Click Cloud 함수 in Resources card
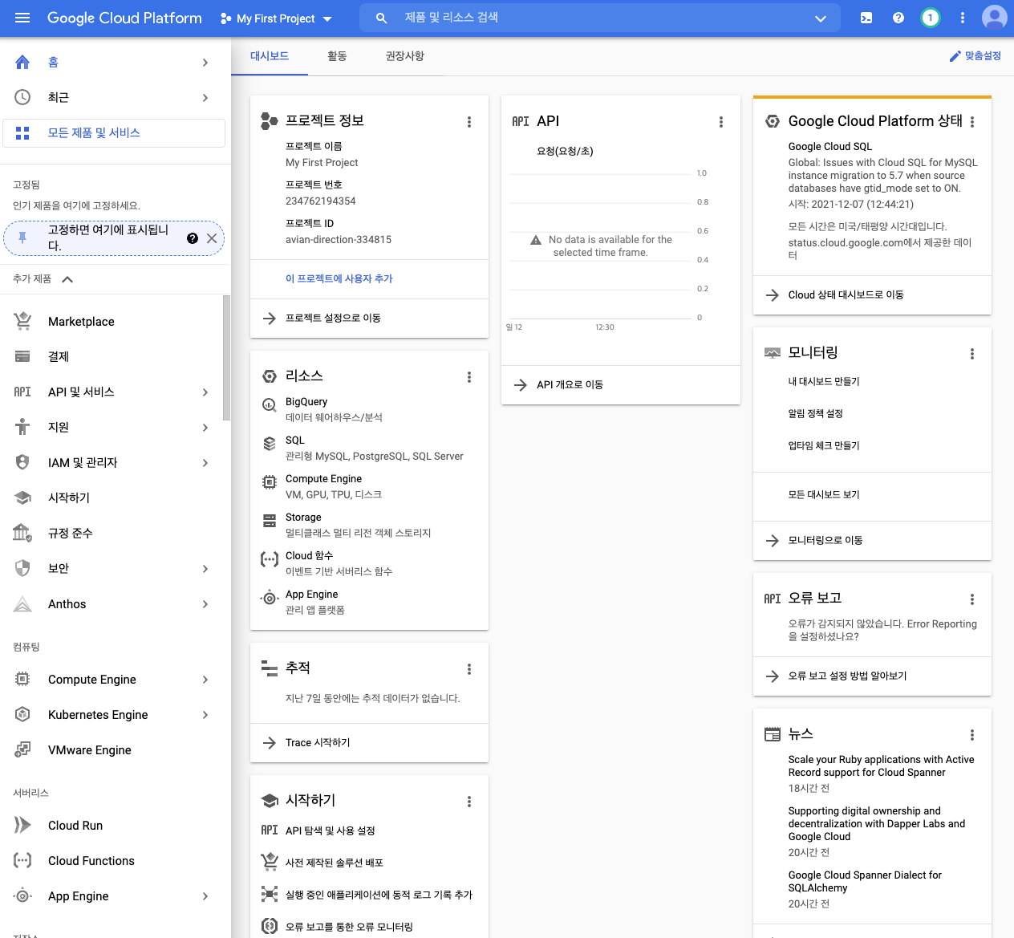Image resolution: width=1014 pixels, height=938 pixels. coord(309,556)
